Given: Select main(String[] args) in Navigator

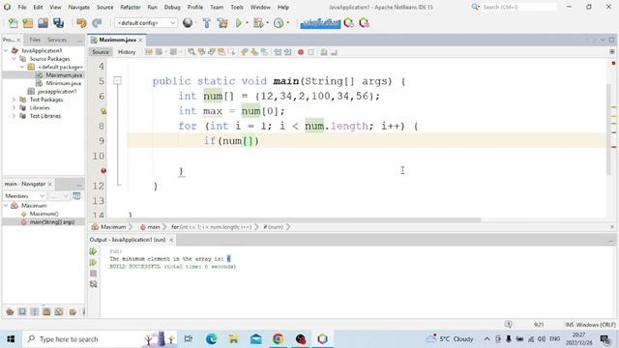Looking at the screenshot, I should 52,222.
